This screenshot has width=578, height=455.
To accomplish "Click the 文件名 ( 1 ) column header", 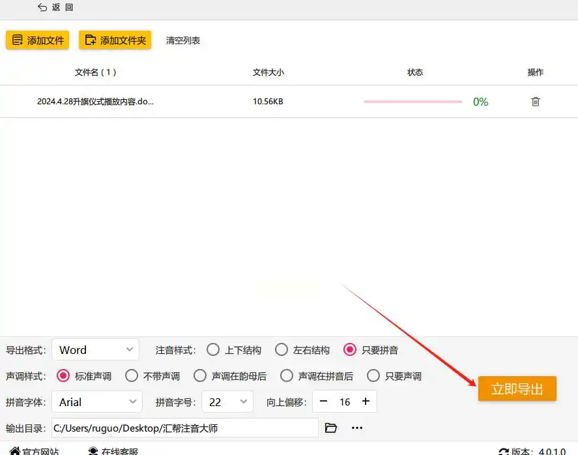I will [96, 72].
